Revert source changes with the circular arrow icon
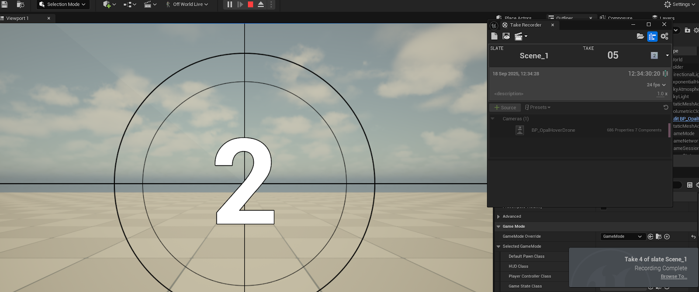This screenshot has width=699, height=292. (x=666, y=107)
